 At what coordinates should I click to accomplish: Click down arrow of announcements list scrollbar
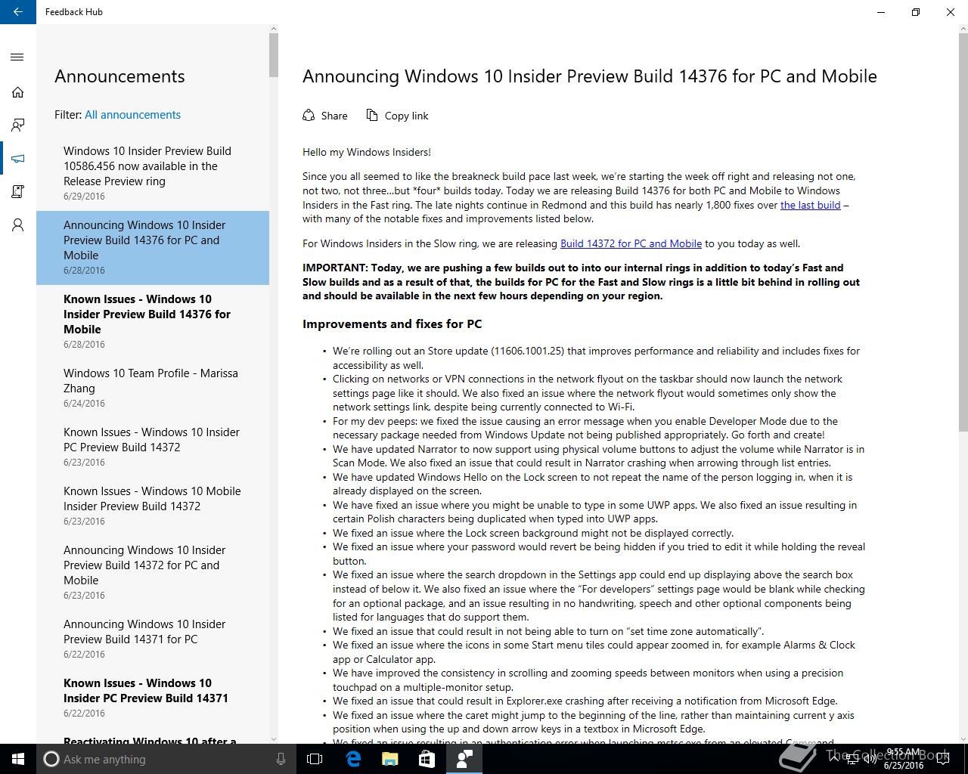click(x=274, y=739)
